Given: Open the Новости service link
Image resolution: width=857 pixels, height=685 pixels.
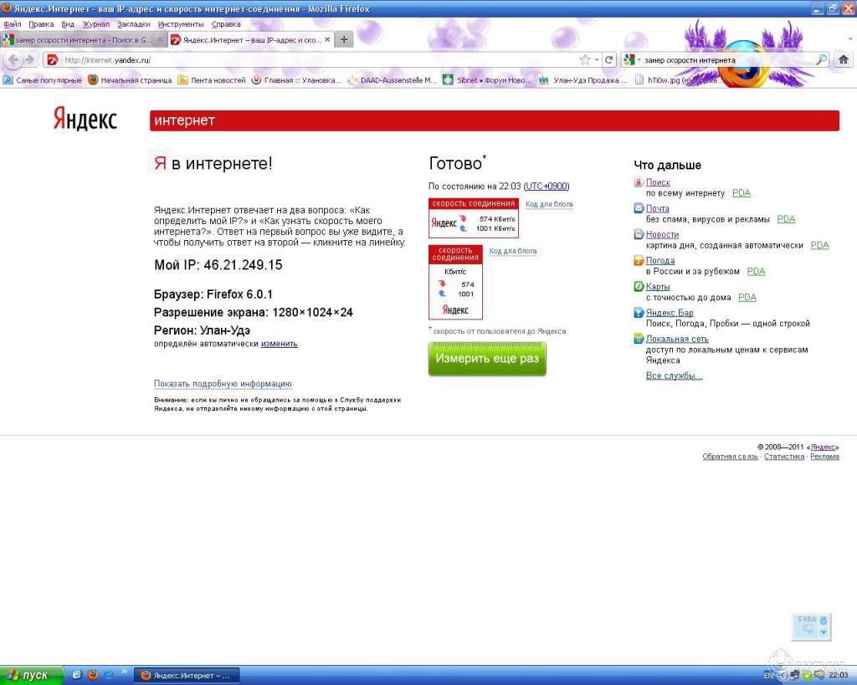Looking at the screenshot, I should tap(663, 234).
